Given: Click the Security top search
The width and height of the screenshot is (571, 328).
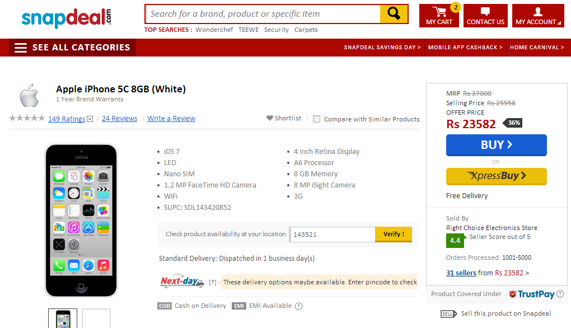Looking at the screenshot, I should click(x=277, y=30).
